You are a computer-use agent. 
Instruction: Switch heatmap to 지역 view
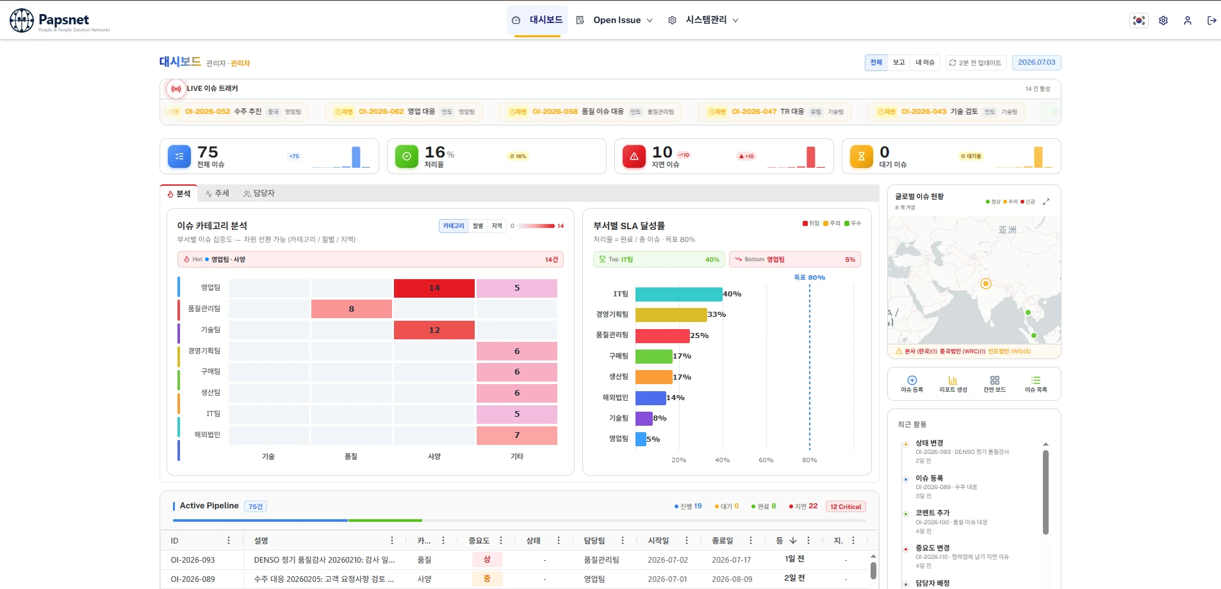tap(497, 226)
